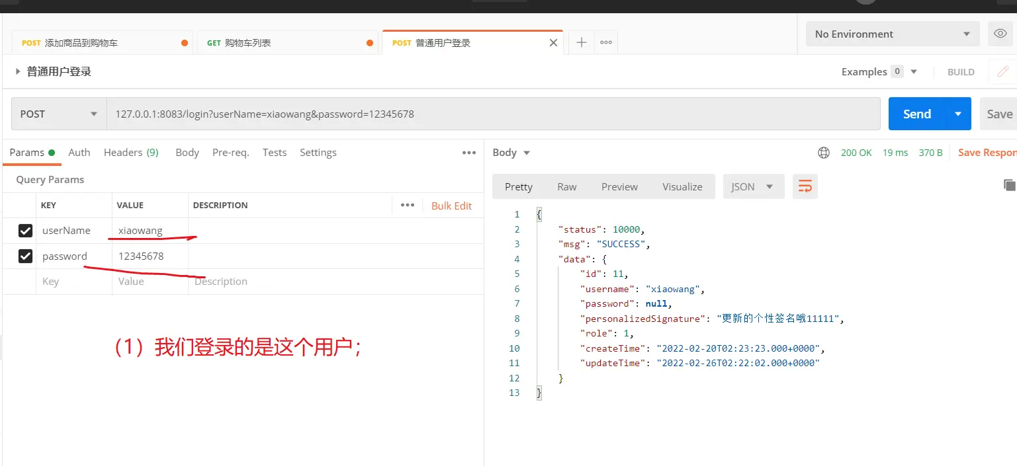1017x466 pixels.
Task: Click the request tabs overflow ellipsis after Settings
Action: 469,153
